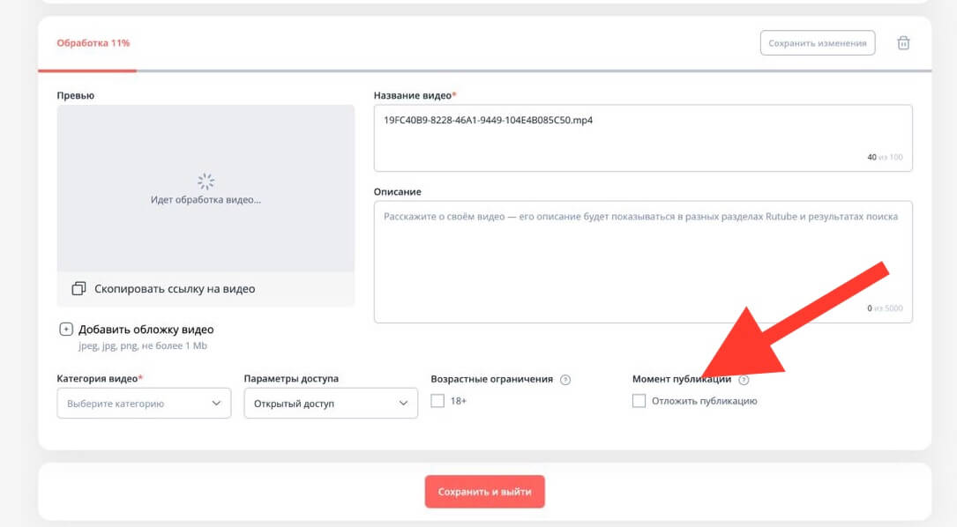Check the Отложить публикацию checkbox
957x527 pixels.
coord(639,401)
